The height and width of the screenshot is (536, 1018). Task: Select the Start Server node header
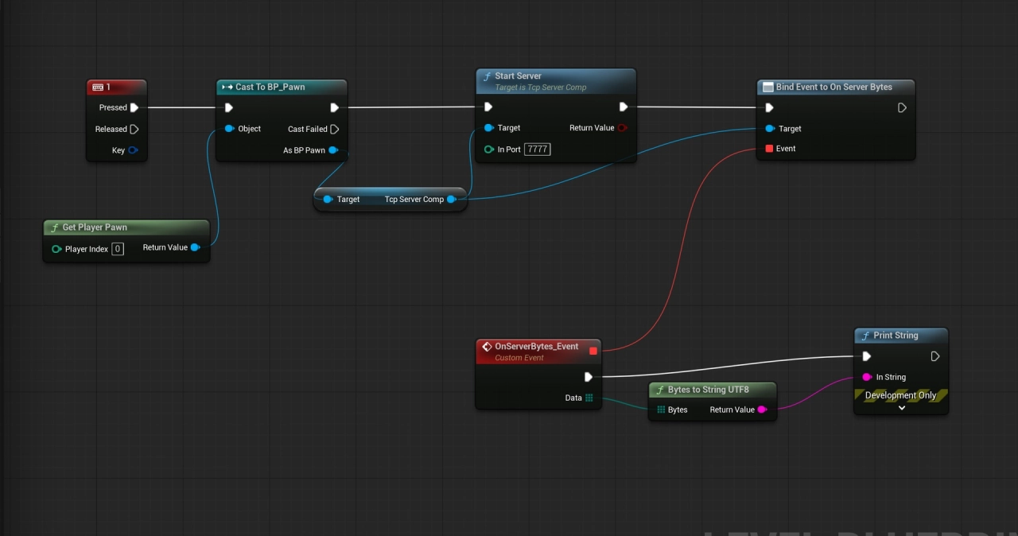coord(555,81)
